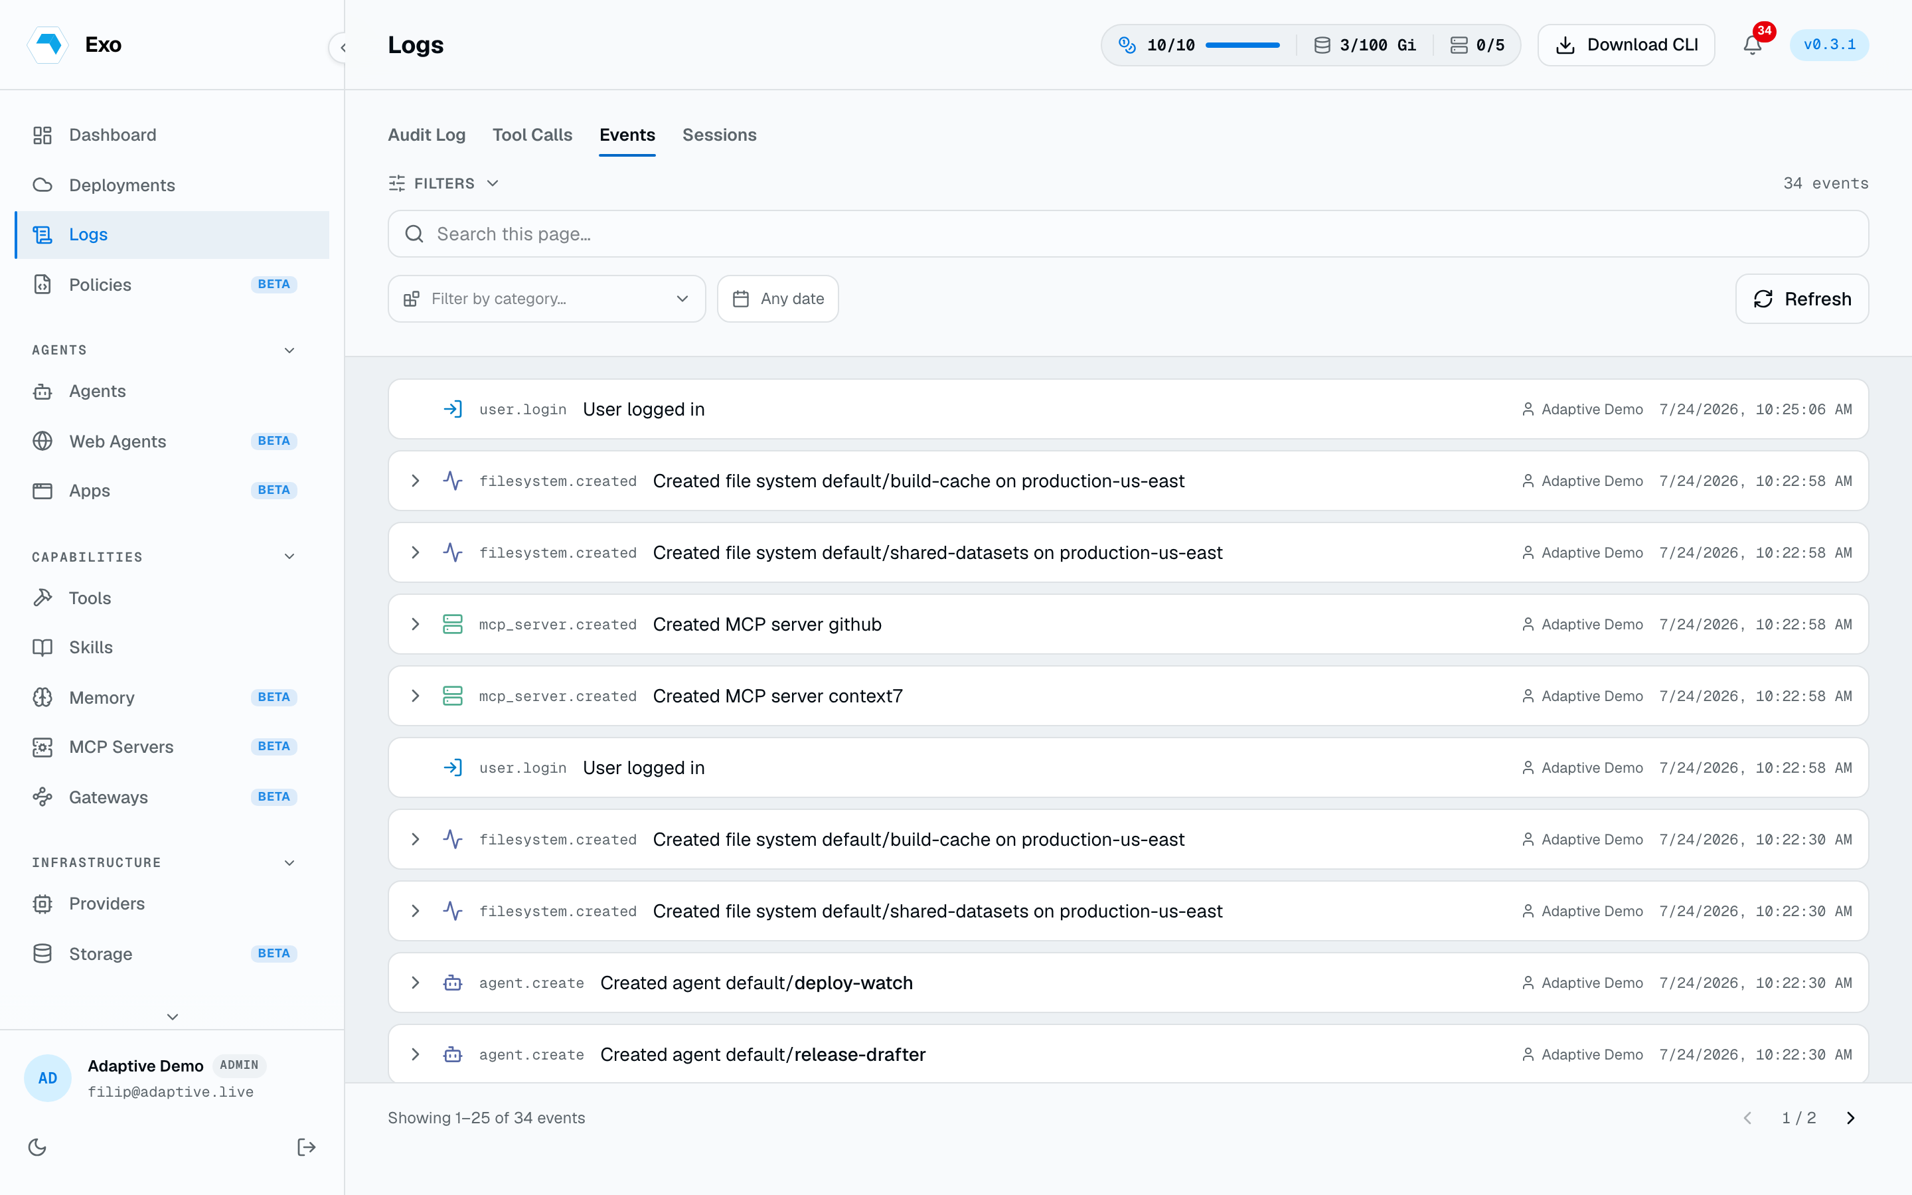Image resolution: width=1912 pixels, height=1195 pixels.
Task: Click login icon on 10:22:58 user.login event
Action: coord(453,767)
